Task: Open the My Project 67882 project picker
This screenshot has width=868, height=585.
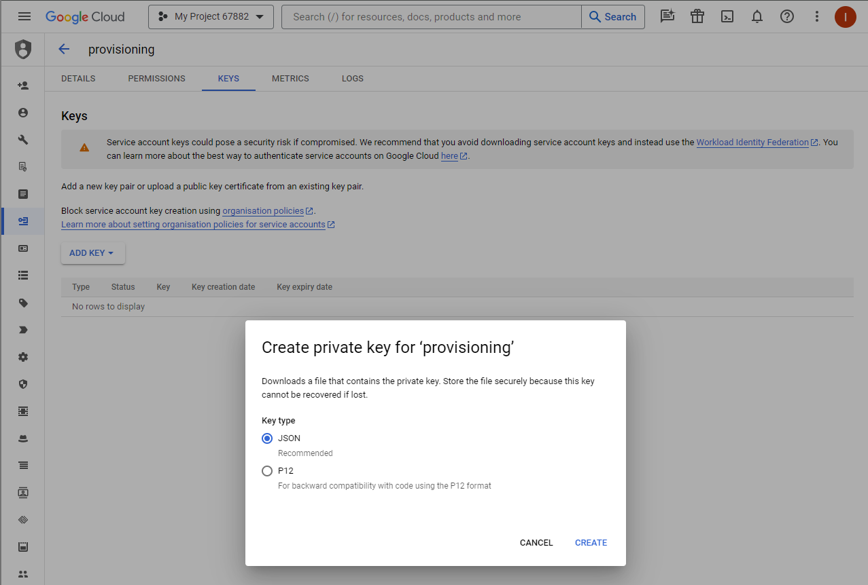Action: [211, 17]
